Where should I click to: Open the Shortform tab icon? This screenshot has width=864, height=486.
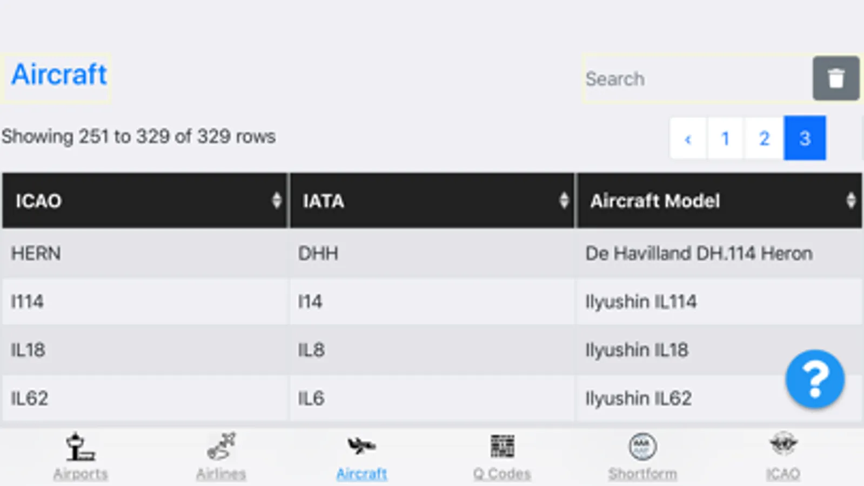point(642,447)
